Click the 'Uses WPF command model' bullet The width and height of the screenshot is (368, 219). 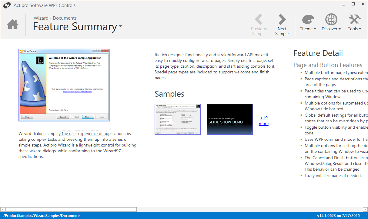coord(336,139)
